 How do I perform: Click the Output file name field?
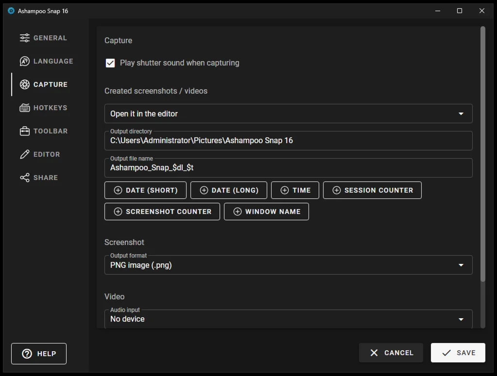point(288,168)
